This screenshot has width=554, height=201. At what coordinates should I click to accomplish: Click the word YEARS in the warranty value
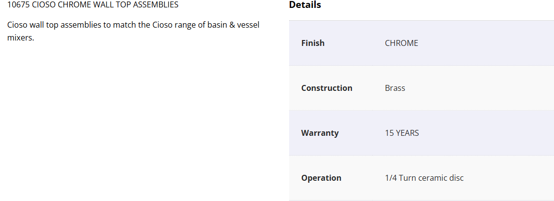(x=407, y=133)
